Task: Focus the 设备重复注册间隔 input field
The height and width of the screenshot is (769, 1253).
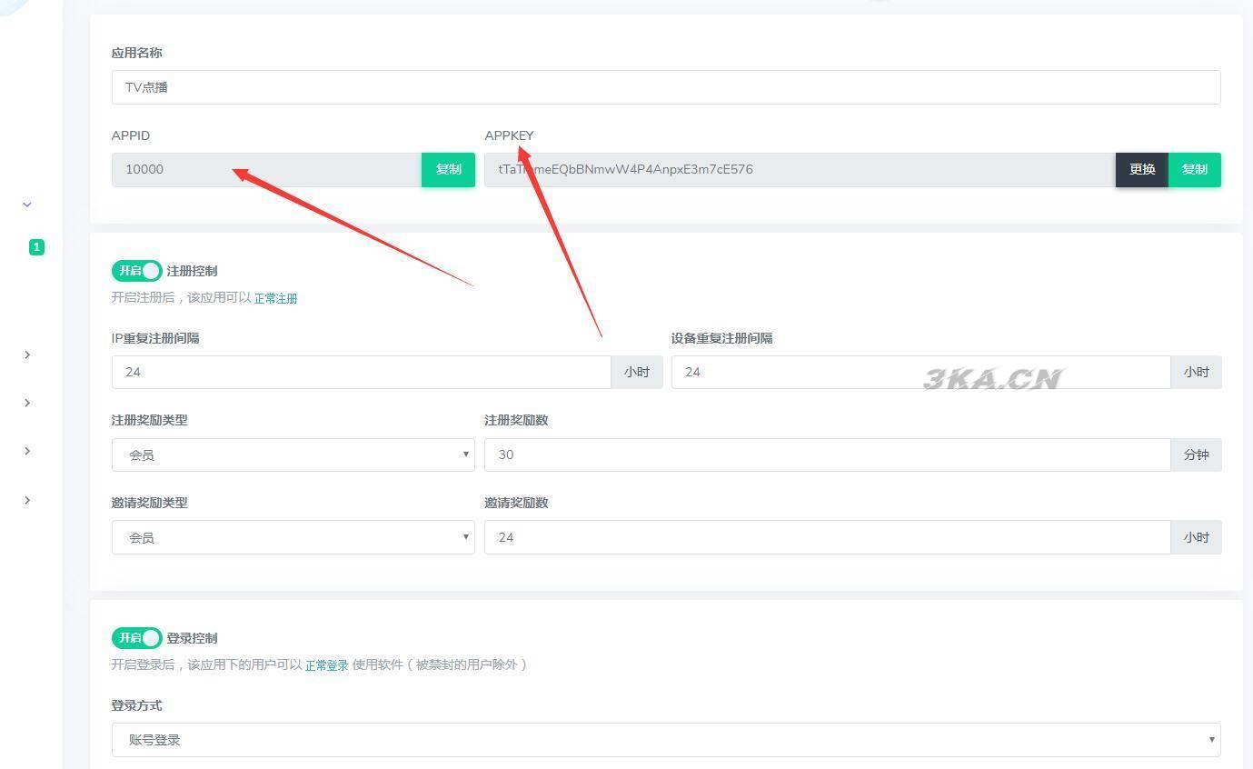Action: tap(920, 372)
